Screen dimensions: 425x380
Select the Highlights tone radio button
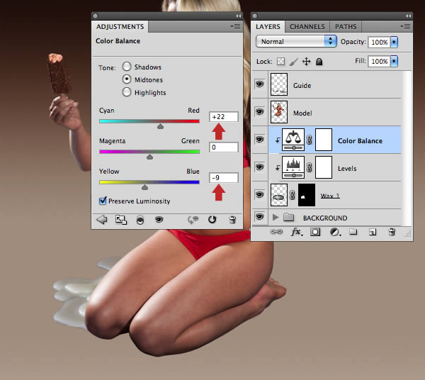(127, 92)
